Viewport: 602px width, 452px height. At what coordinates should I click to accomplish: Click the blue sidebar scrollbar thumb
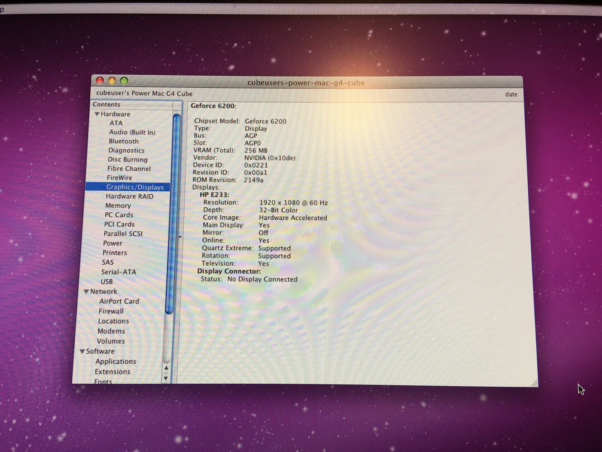click(173, 214)
